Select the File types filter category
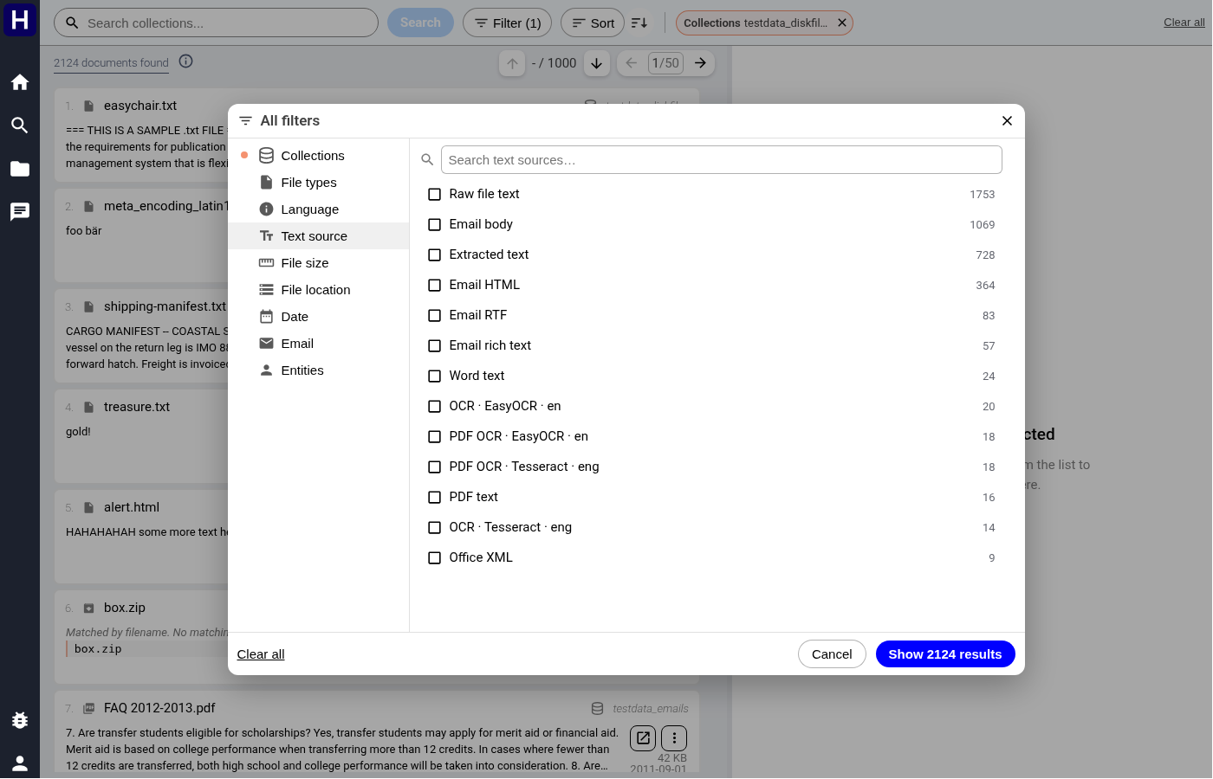1213x779 pixels. click(319, 183)
